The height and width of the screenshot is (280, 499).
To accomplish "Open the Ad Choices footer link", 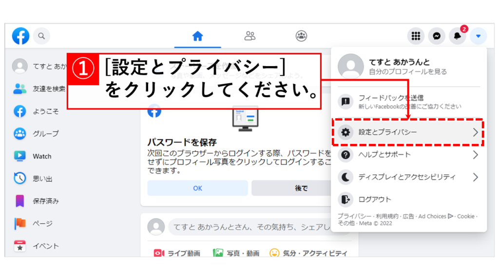I will pos(436,216).
